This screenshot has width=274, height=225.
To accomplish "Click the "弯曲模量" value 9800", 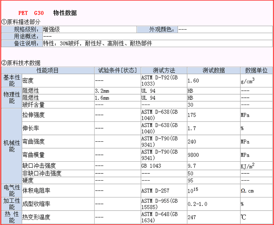I will click(193, 155).
